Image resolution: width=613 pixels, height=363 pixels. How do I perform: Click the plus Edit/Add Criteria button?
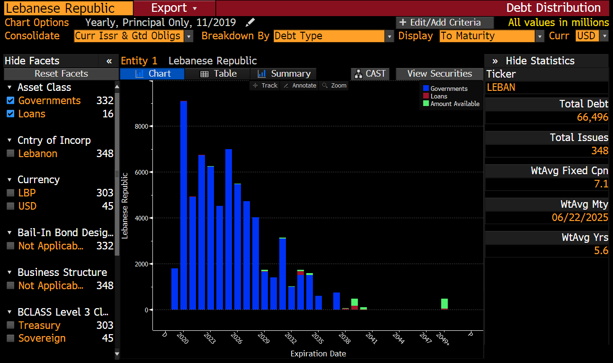coord(444,22)
